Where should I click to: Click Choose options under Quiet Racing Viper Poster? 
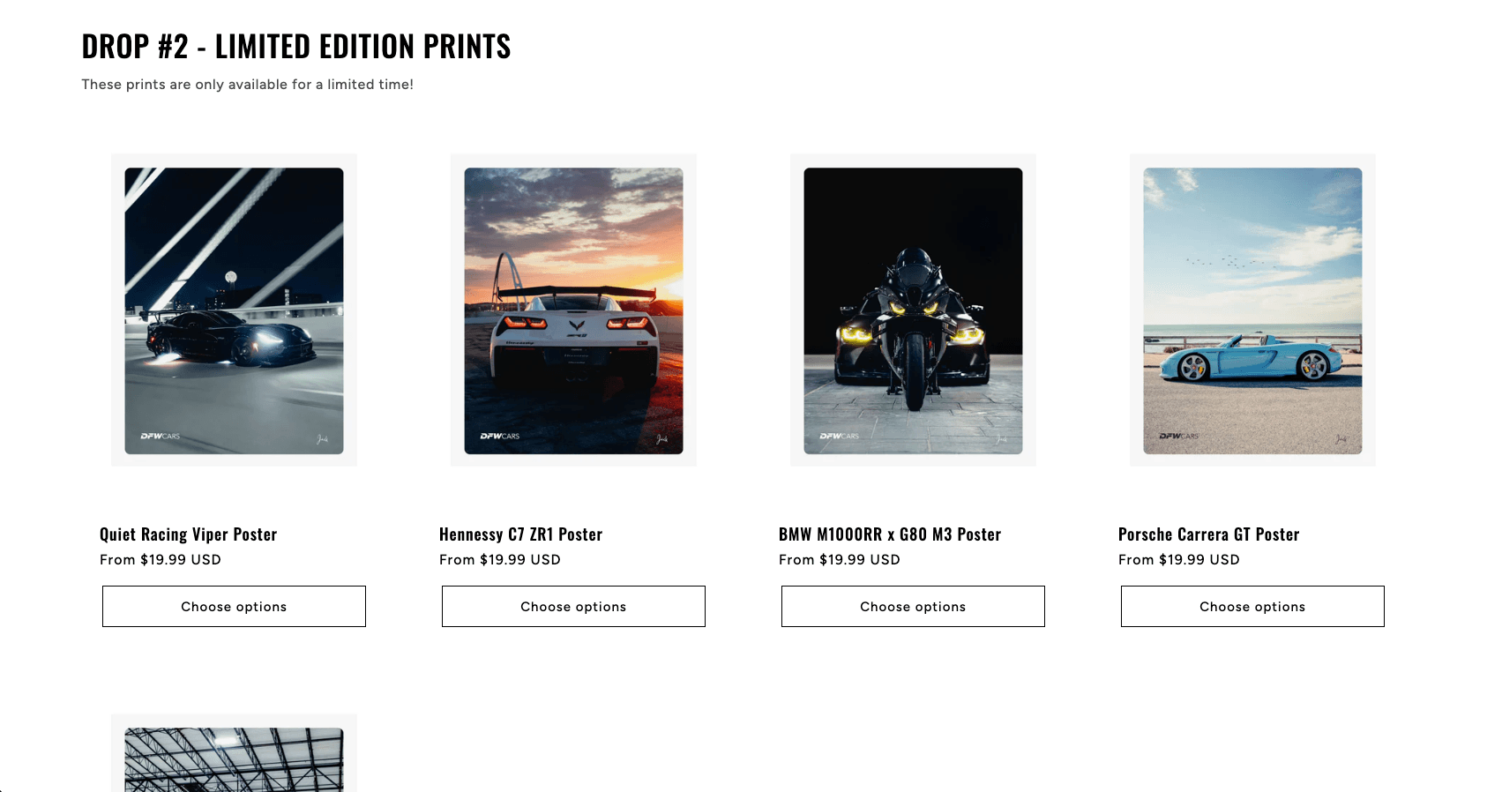[233, 606]
